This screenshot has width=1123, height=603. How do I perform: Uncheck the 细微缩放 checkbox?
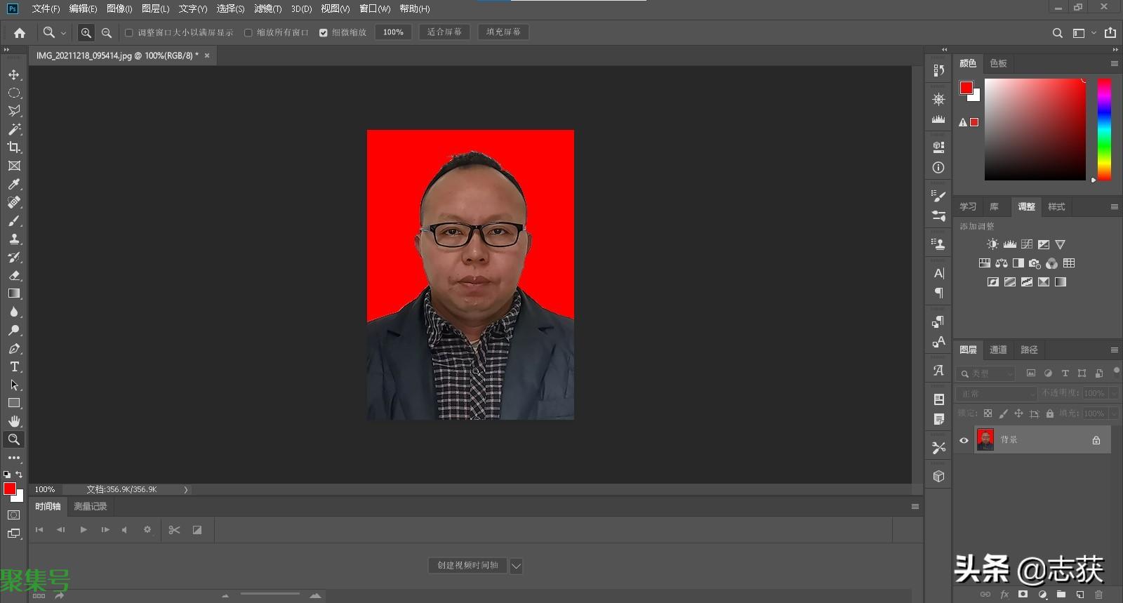pos(324,32)
